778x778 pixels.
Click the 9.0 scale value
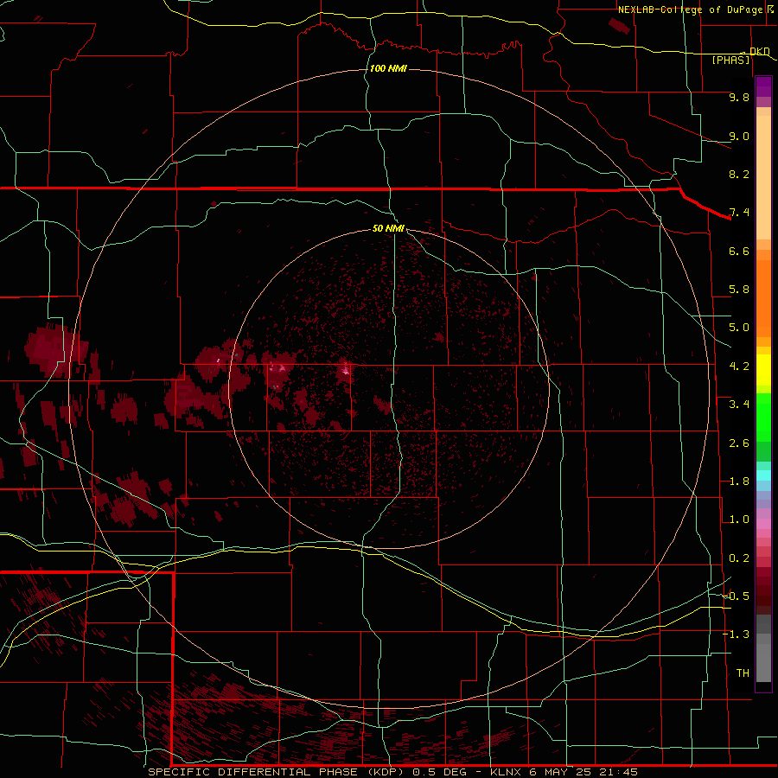[x=739, y=136]
